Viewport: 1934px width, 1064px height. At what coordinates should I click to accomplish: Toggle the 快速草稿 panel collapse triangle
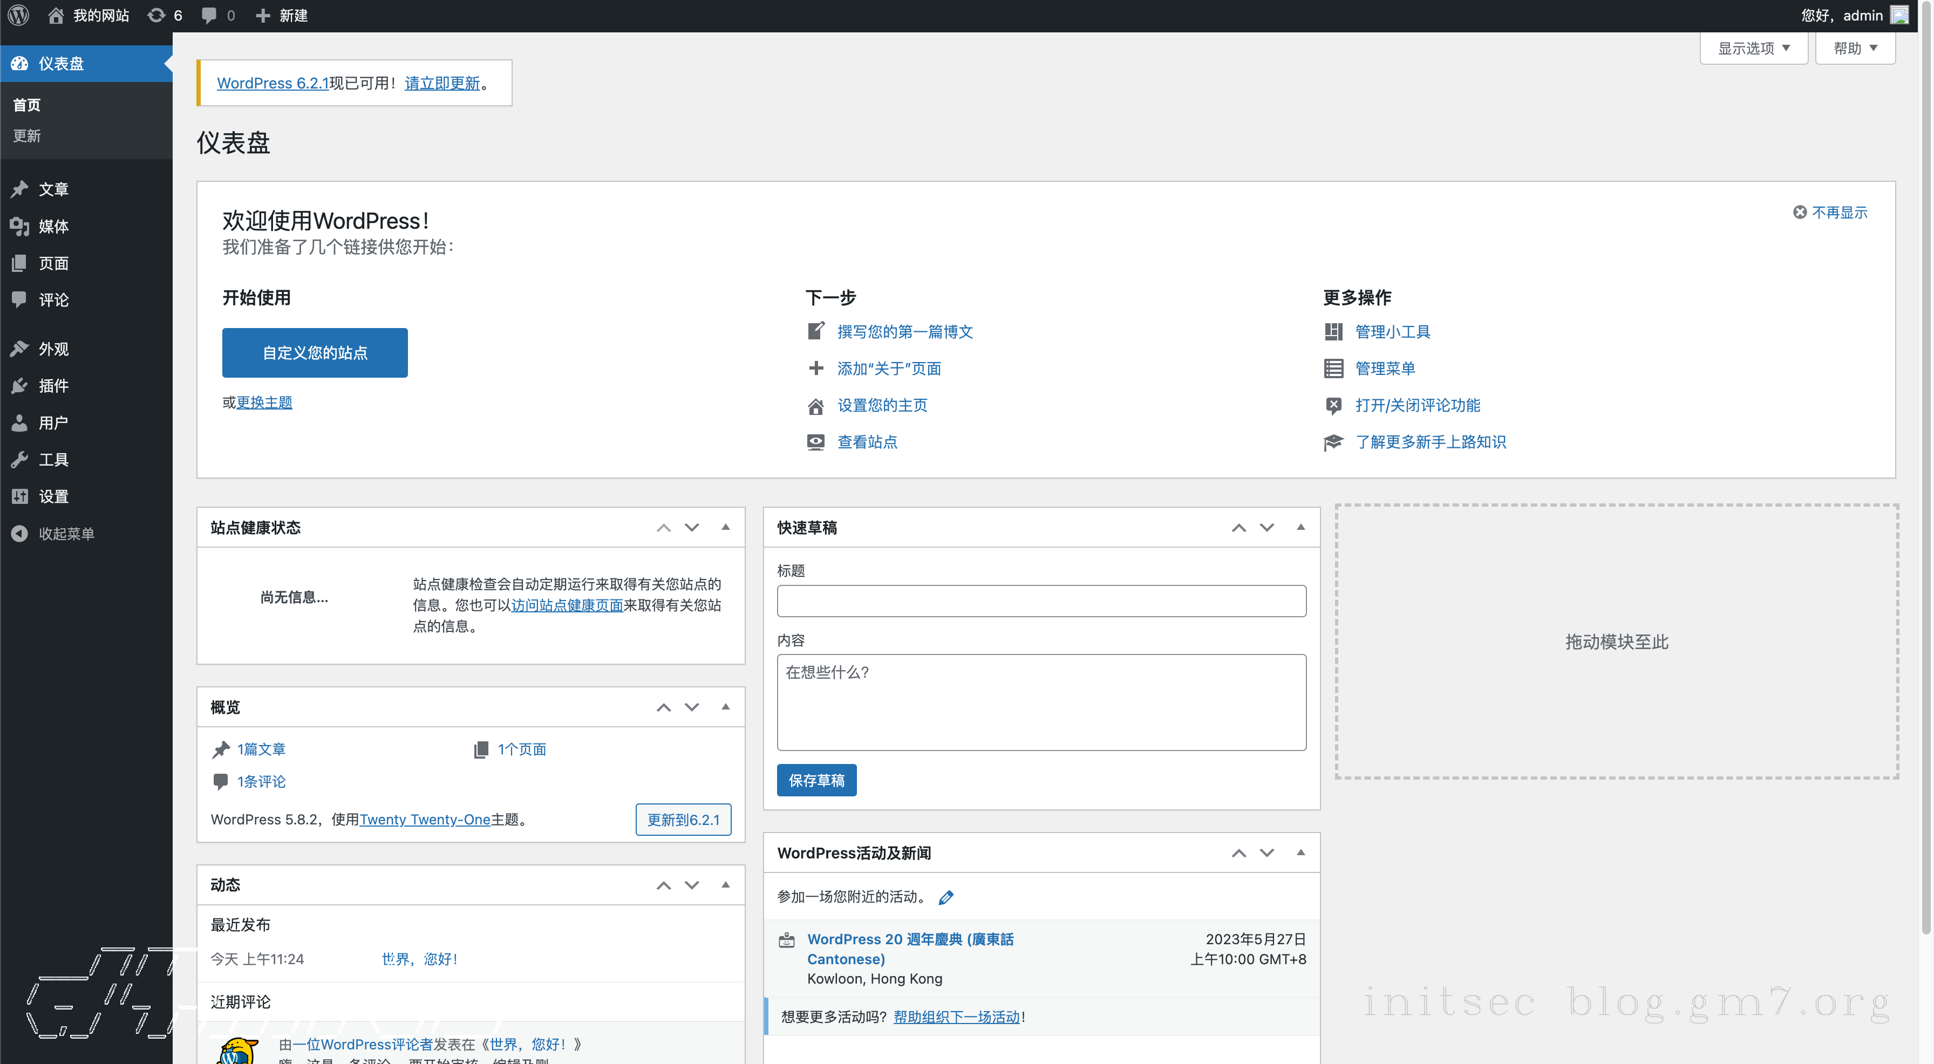1300,527
